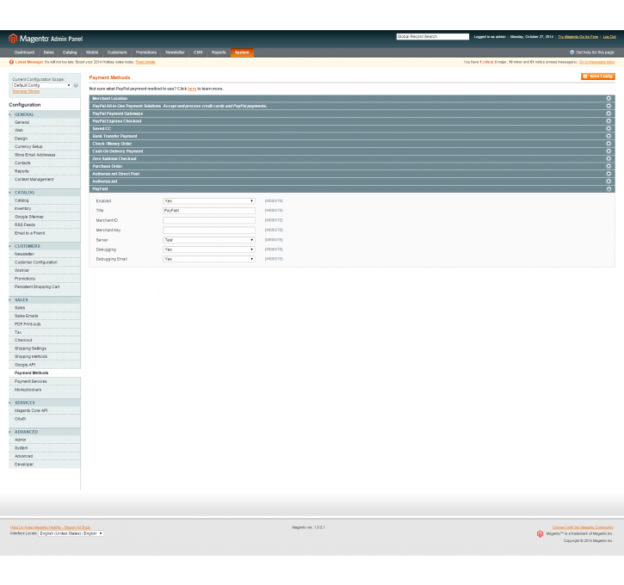Expand Merchant Location section with arrow icon
The image size is (624, 585).
[609, 98]
